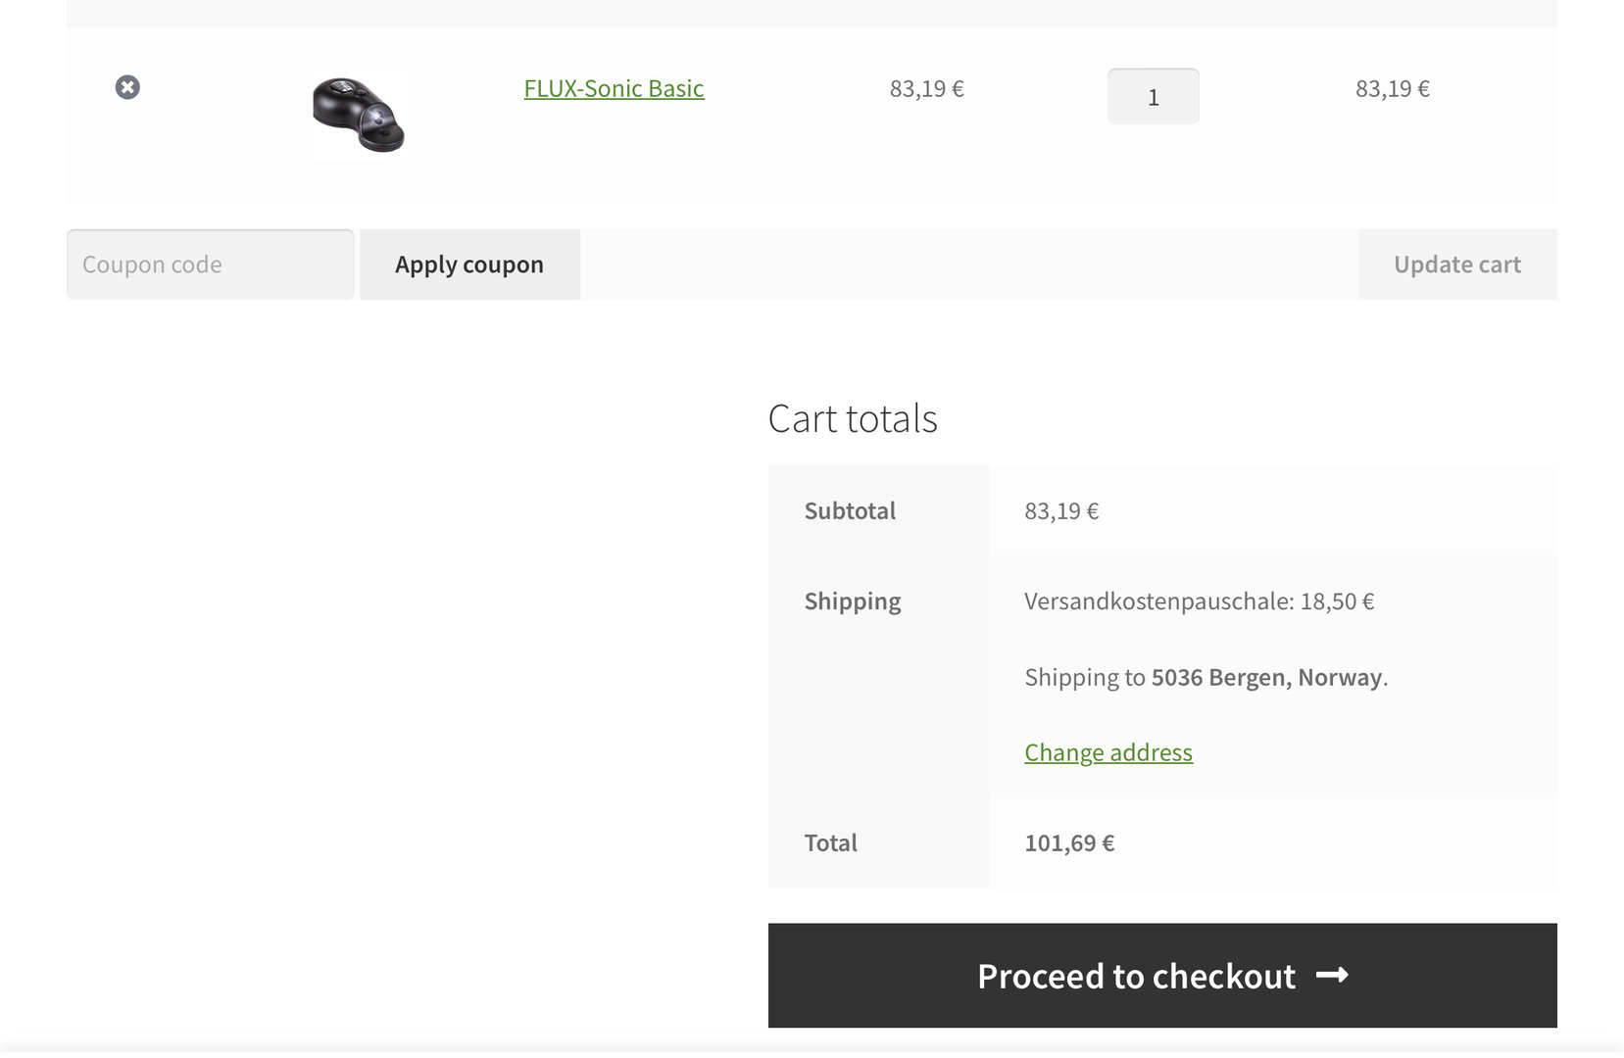The height and width of the screenshot is (1058, 1624).
Task: Focus the product quantity field
Action: pyautogui.click(x=1153, y=96)
